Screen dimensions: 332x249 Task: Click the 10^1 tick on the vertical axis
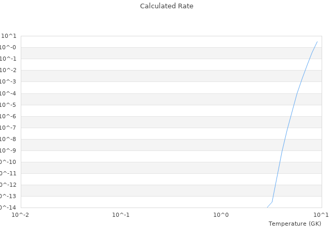click(9, 36)
